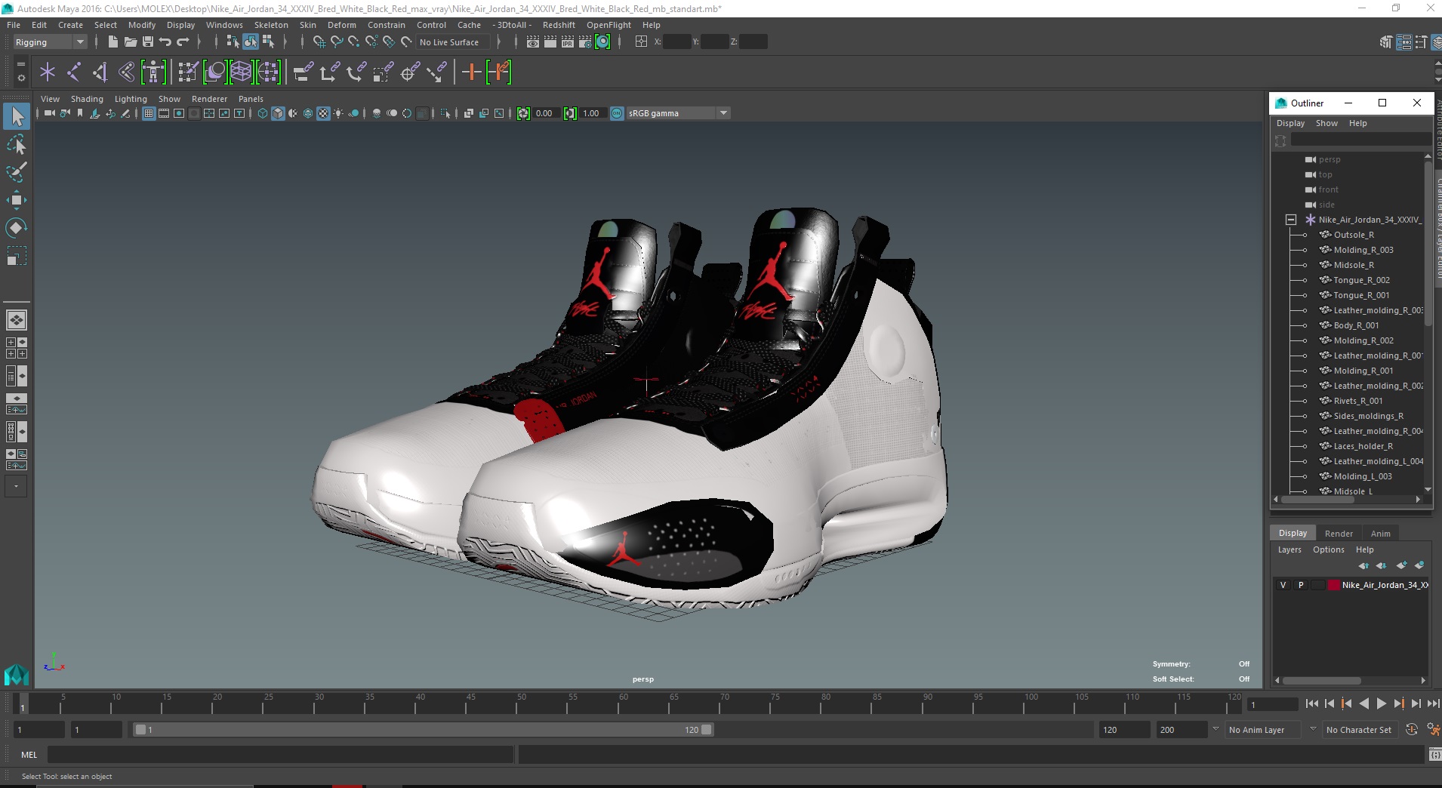
Task: Click Layers menu in layer editor
Action: coord(1289,549)
